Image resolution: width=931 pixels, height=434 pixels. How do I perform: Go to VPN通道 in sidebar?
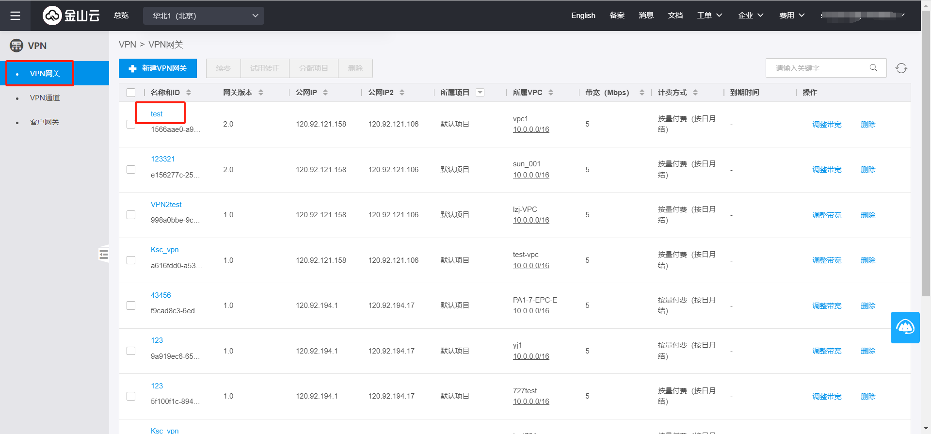tap(45, 98)
